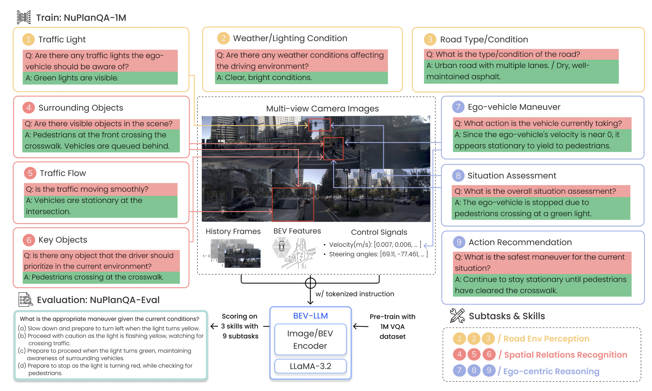The image size is (652, 391).
Task: Click the ego car icon in BEV Features
Action: [x=281, y=247]
